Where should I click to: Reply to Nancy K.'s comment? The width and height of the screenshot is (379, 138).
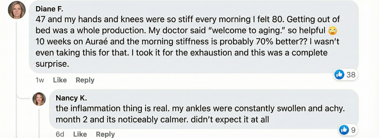(105, 134)
